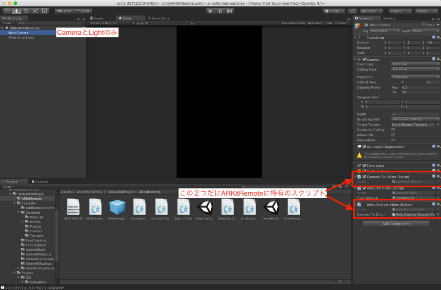Switch to Asset Store tab
The width and height of the screenshot is (441, 290).
pos(159,18)
